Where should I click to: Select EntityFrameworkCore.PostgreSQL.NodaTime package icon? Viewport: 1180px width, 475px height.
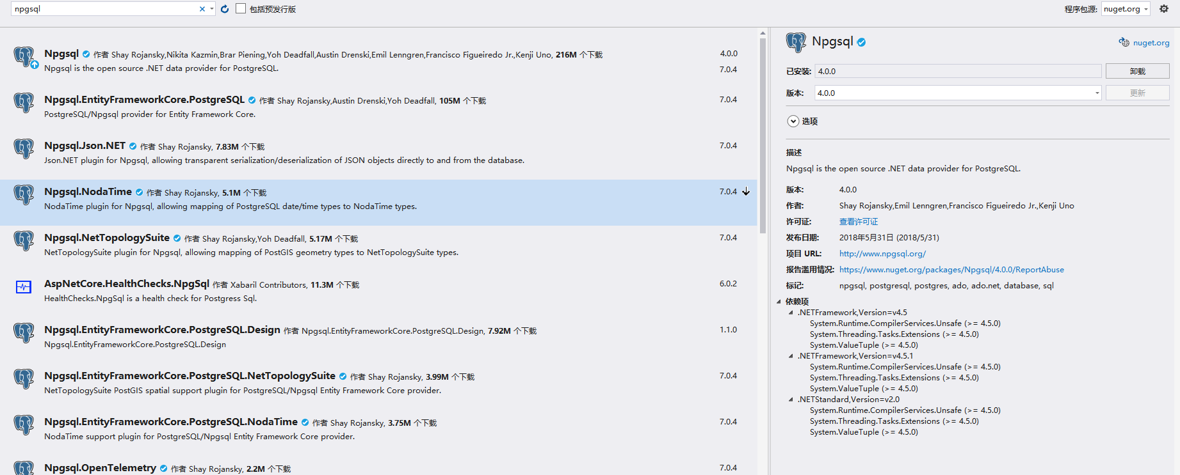coord(24,424)
